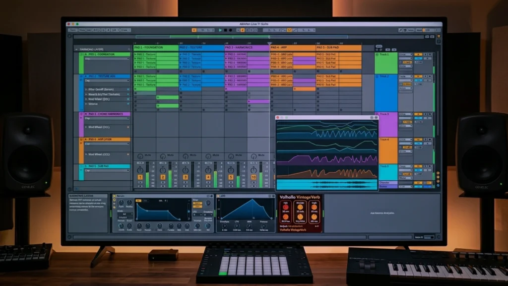This screenshot has height=286, width=508.
Task: Select PAD 4 - ARP section header
Action: coord(293,47)
